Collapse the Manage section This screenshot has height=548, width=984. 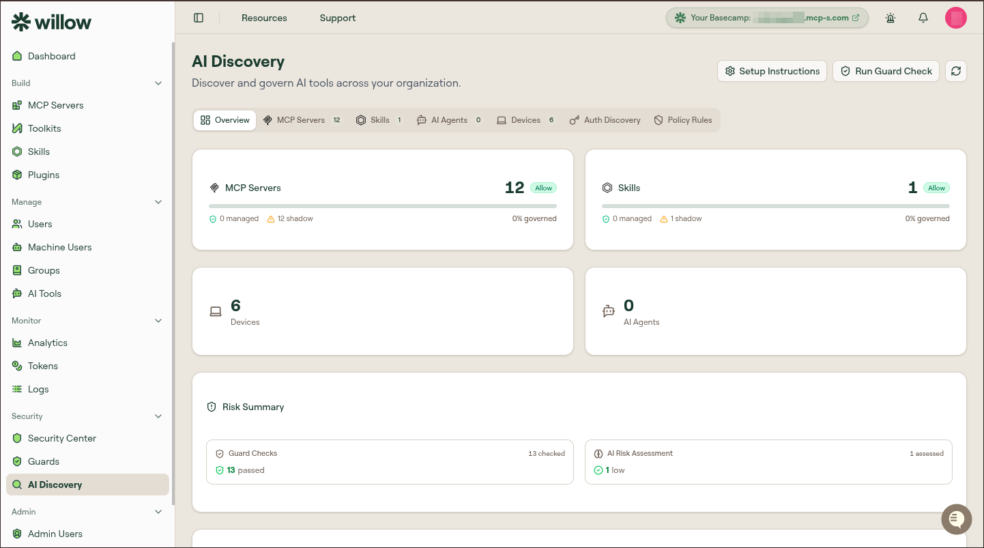(x=158, y=202)
